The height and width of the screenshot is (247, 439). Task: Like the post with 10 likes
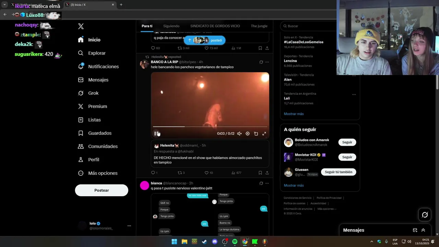206,173
